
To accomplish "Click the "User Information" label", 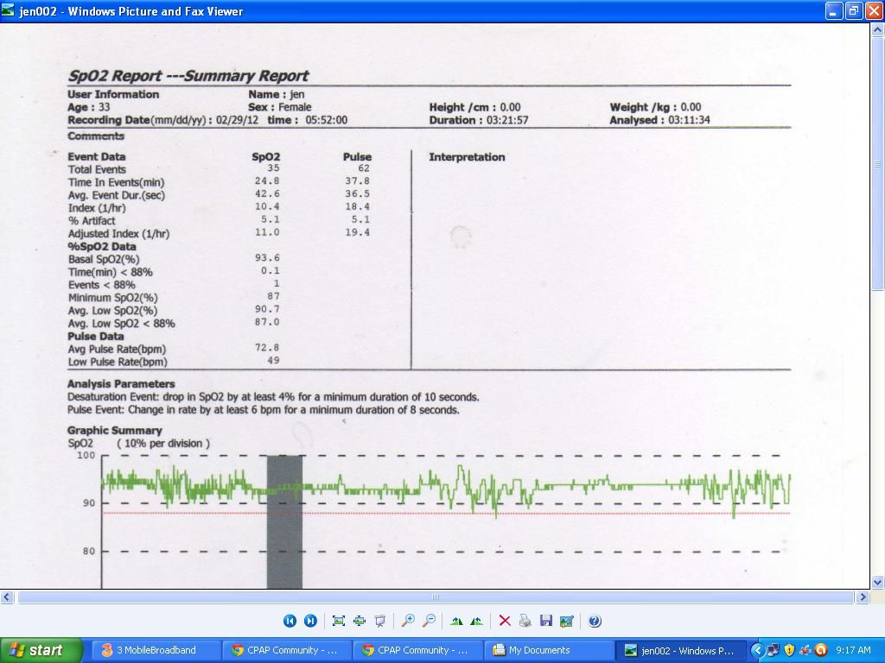I will pos(113,94).
